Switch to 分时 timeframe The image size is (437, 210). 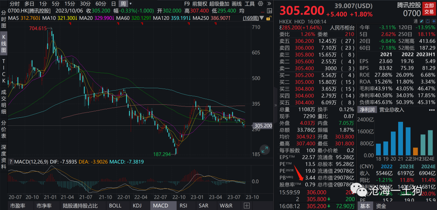coord(15,4)
